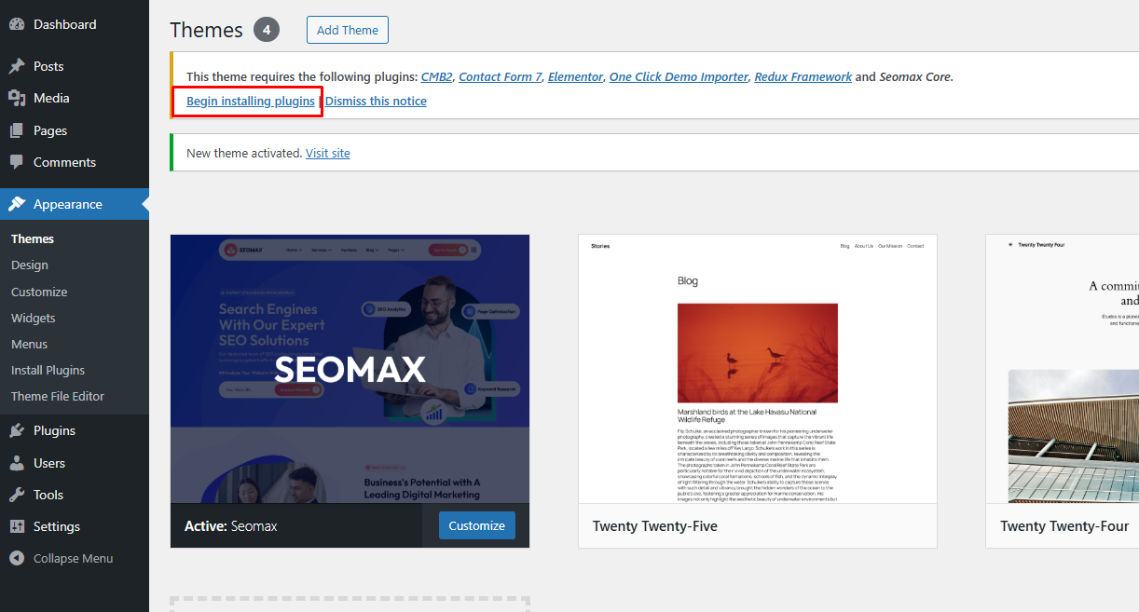This screenshot has width=1139, height=612.
Task: Click the New theme activated message
Action: pyautogui.click(x=244, y=153)
